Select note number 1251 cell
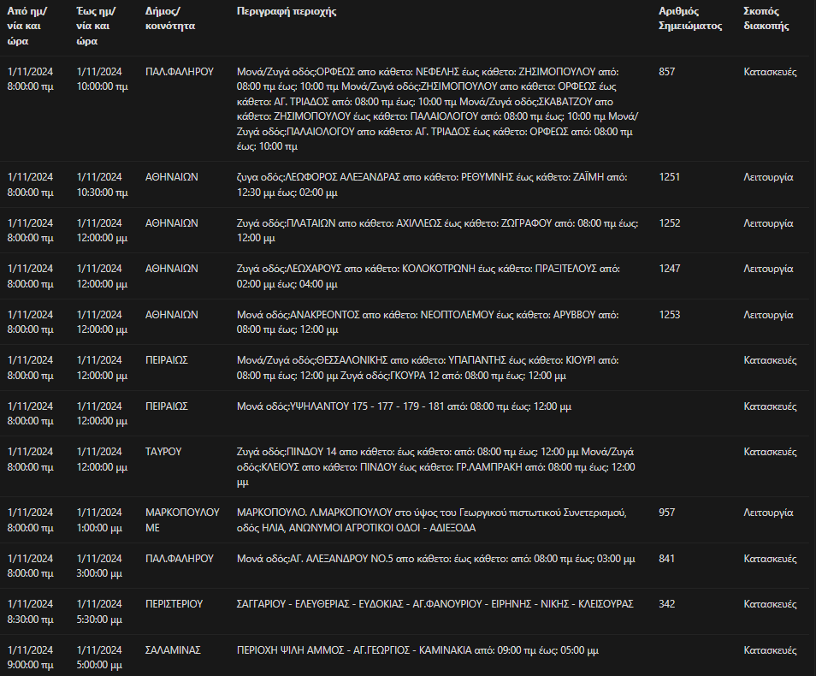 [x=670, y=177]
